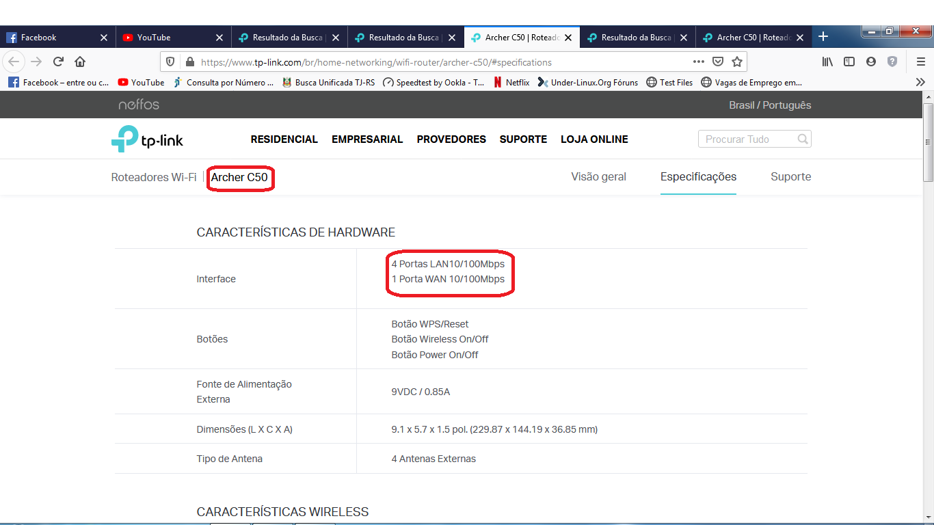Switch to the last Archer C50 tab
The width and height of the screenshot is (934, 525).
(753, 38)
